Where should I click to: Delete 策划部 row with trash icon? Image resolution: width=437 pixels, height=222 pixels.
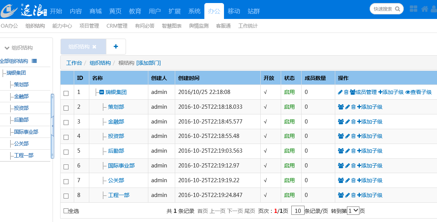tap(353, 107)
